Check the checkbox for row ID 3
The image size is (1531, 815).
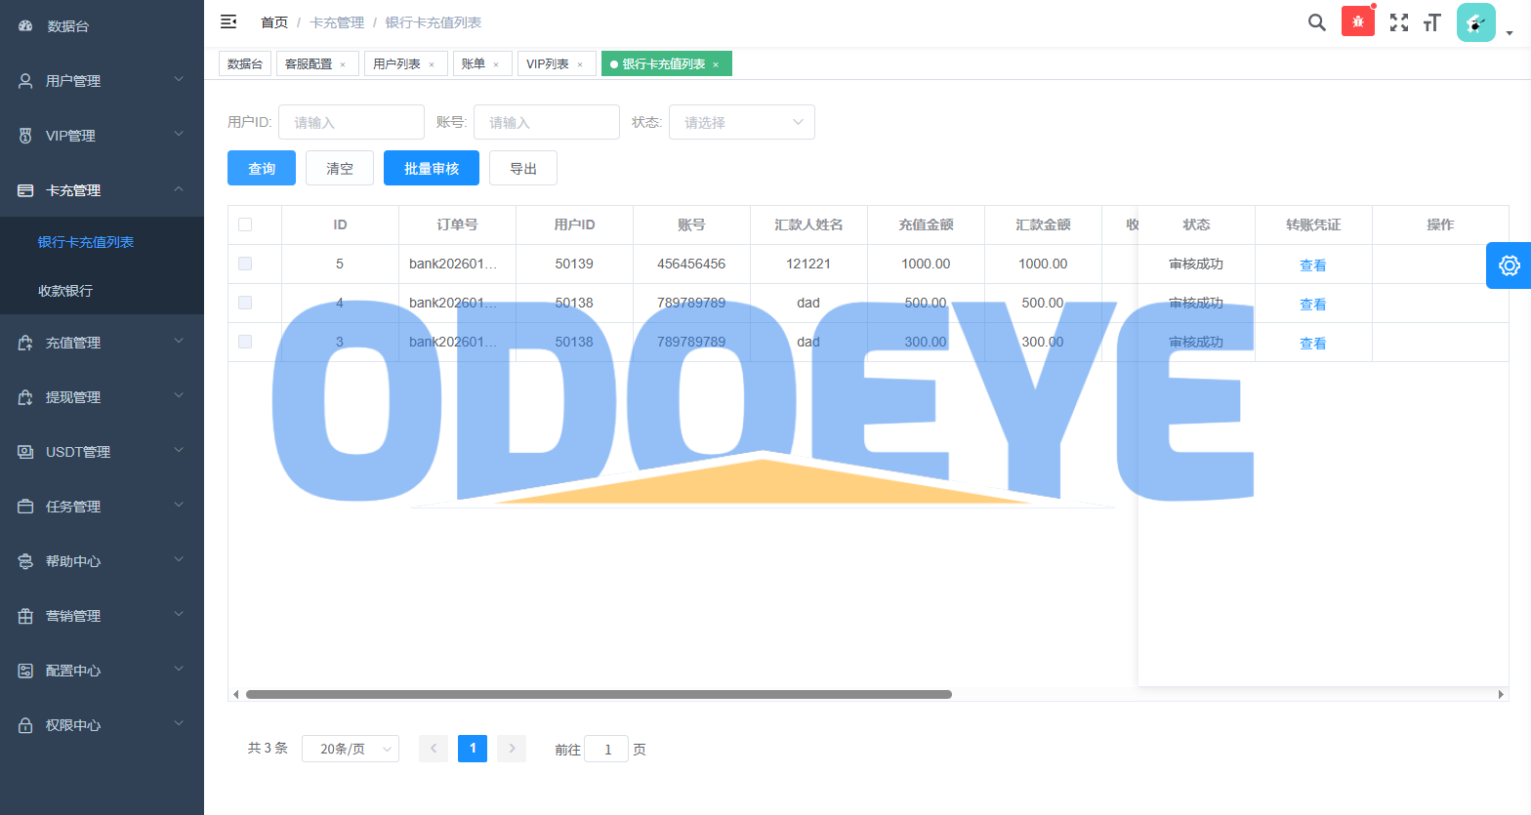(x=245, y=342)
